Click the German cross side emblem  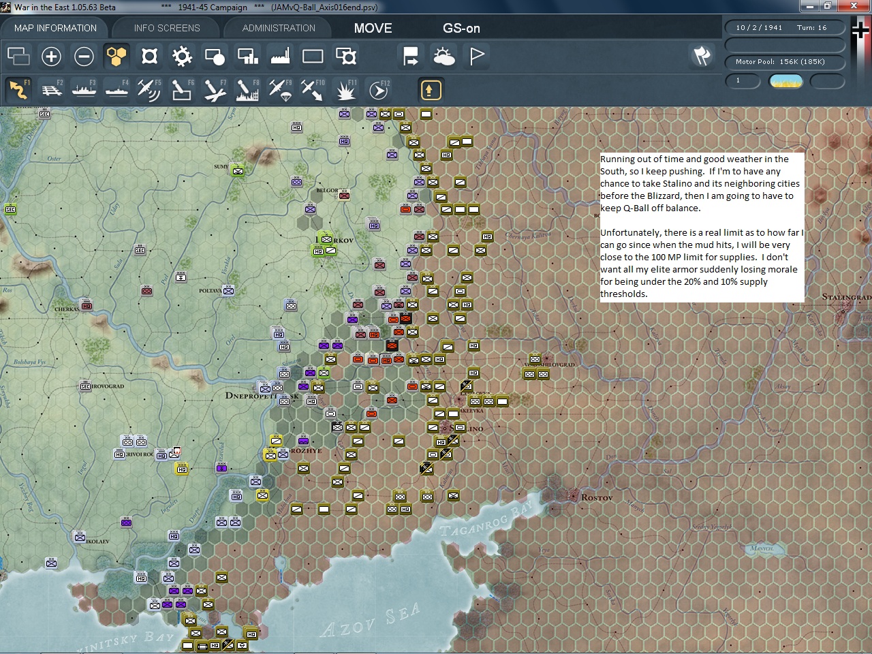(860, 31)
